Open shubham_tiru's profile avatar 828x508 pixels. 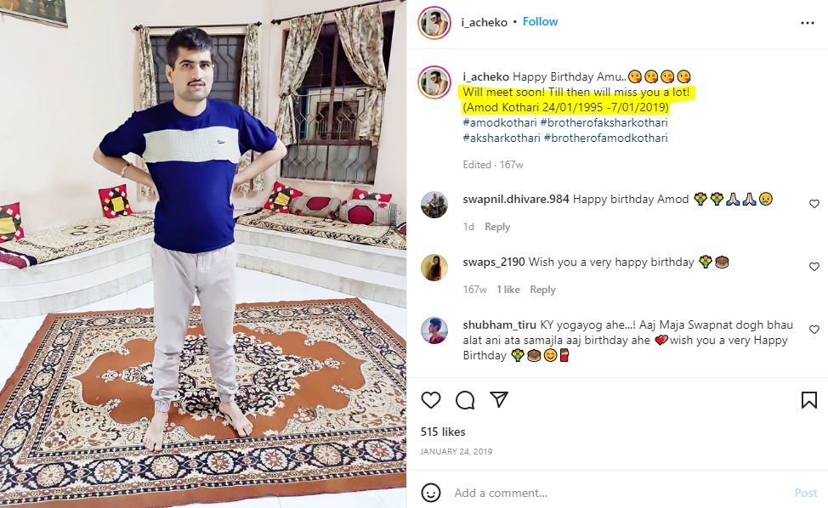coord(434,330)
